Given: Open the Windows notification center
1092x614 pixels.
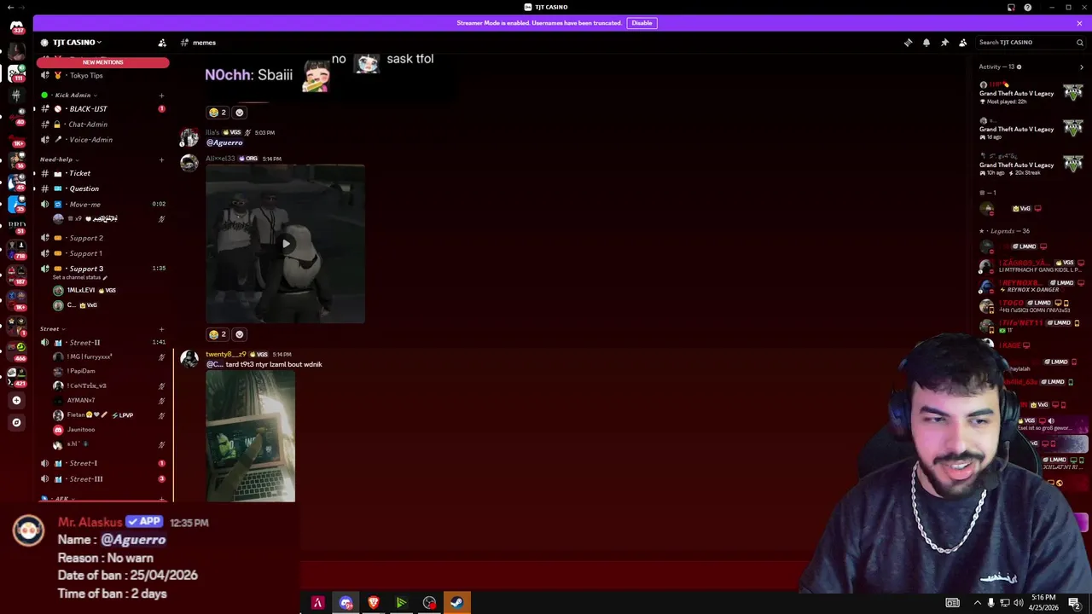Looking at the screenshot, I should click(x=1074, y=603).
